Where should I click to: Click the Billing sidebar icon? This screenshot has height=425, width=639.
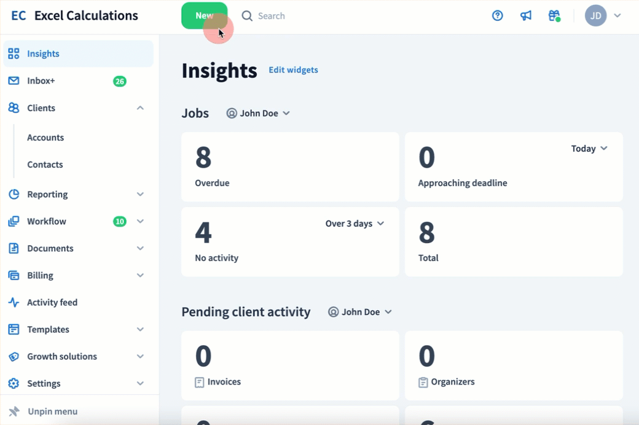pyautogui.click(x=14, y=276)
